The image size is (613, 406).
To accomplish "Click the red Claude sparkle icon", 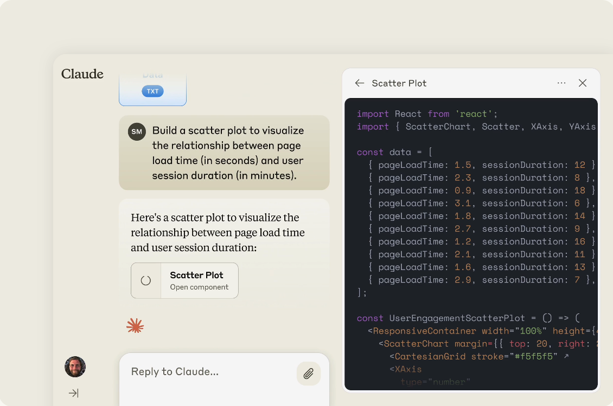I will pos(135,325).
